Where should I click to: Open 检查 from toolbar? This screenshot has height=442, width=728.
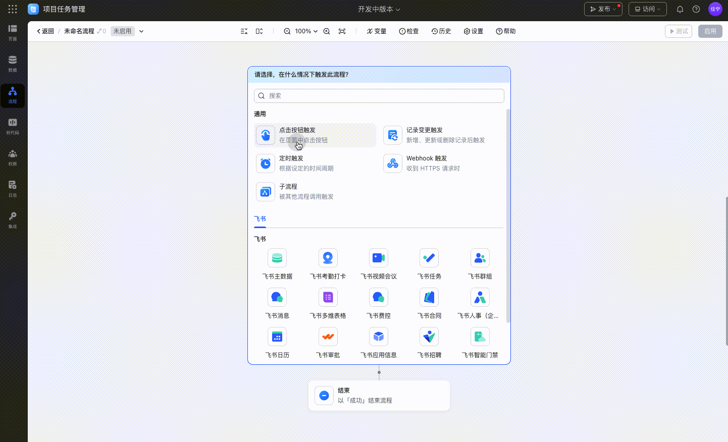pos(409,31)
